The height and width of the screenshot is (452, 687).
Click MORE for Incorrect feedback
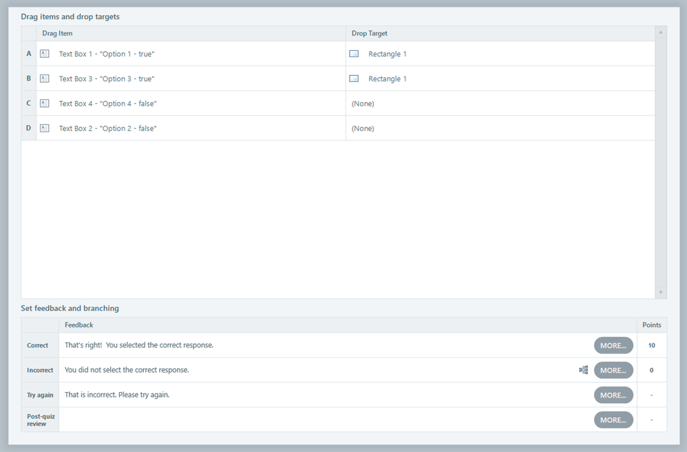click(613, 371)
